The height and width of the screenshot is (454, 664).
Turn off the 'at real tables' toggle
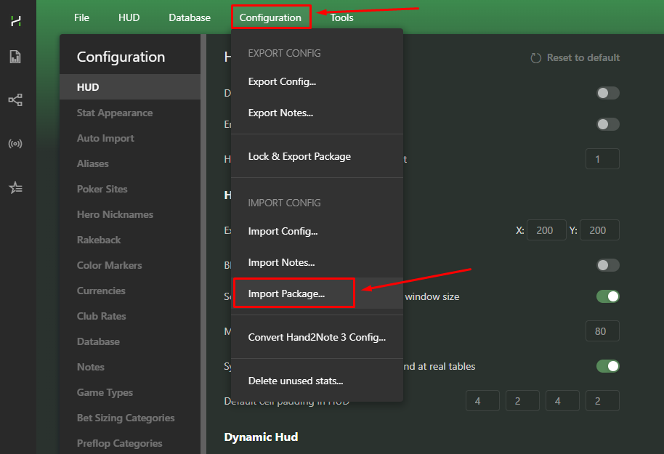(x=607, y=366)
